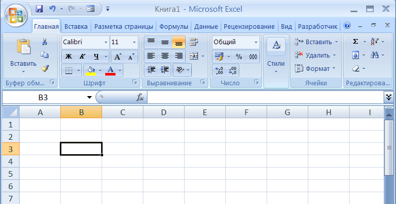Switch to Разметка страницы tab
The width and height of the screenshot is (396, 204).
(x=124, y=27)
